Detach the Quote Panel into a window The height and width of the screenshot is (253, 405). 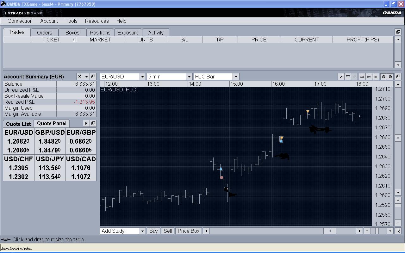93,123
